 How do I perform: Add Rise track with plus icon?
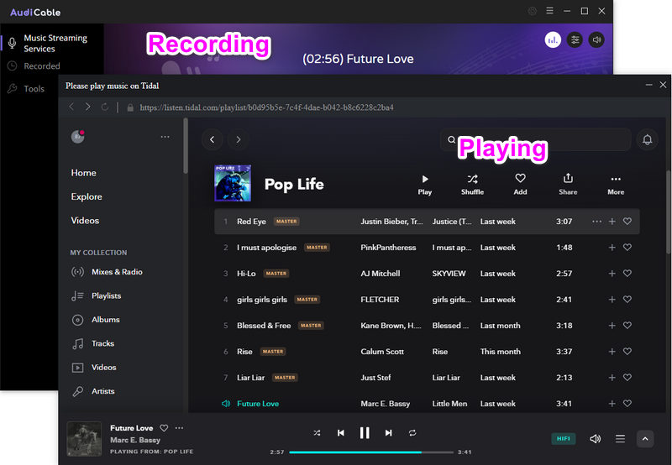click(x=612, y=352)
